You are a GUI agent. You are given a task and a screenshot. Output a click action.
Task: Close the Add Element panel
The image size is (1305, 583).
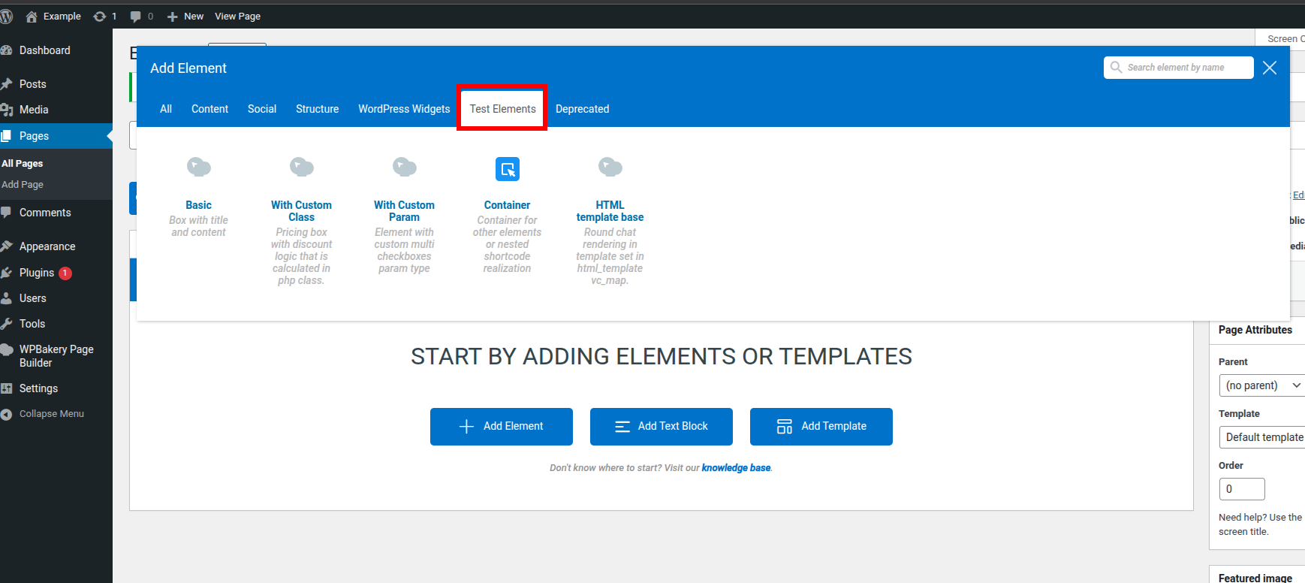pos(1270,68)
